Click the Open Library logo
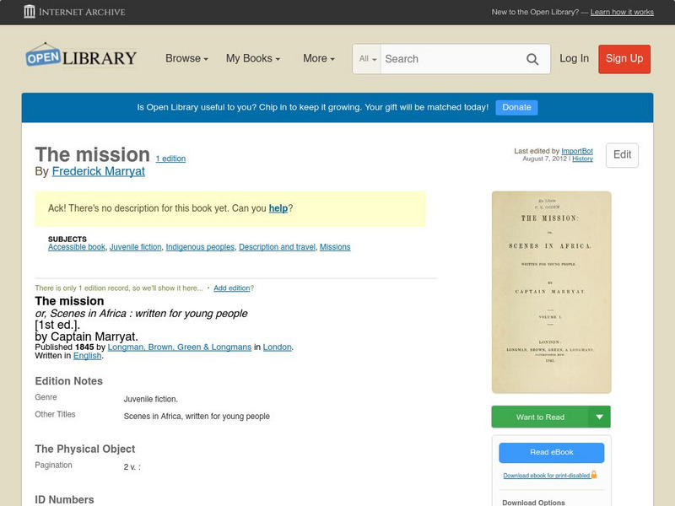The image size is (675, 506). click(x=80, y=57)
